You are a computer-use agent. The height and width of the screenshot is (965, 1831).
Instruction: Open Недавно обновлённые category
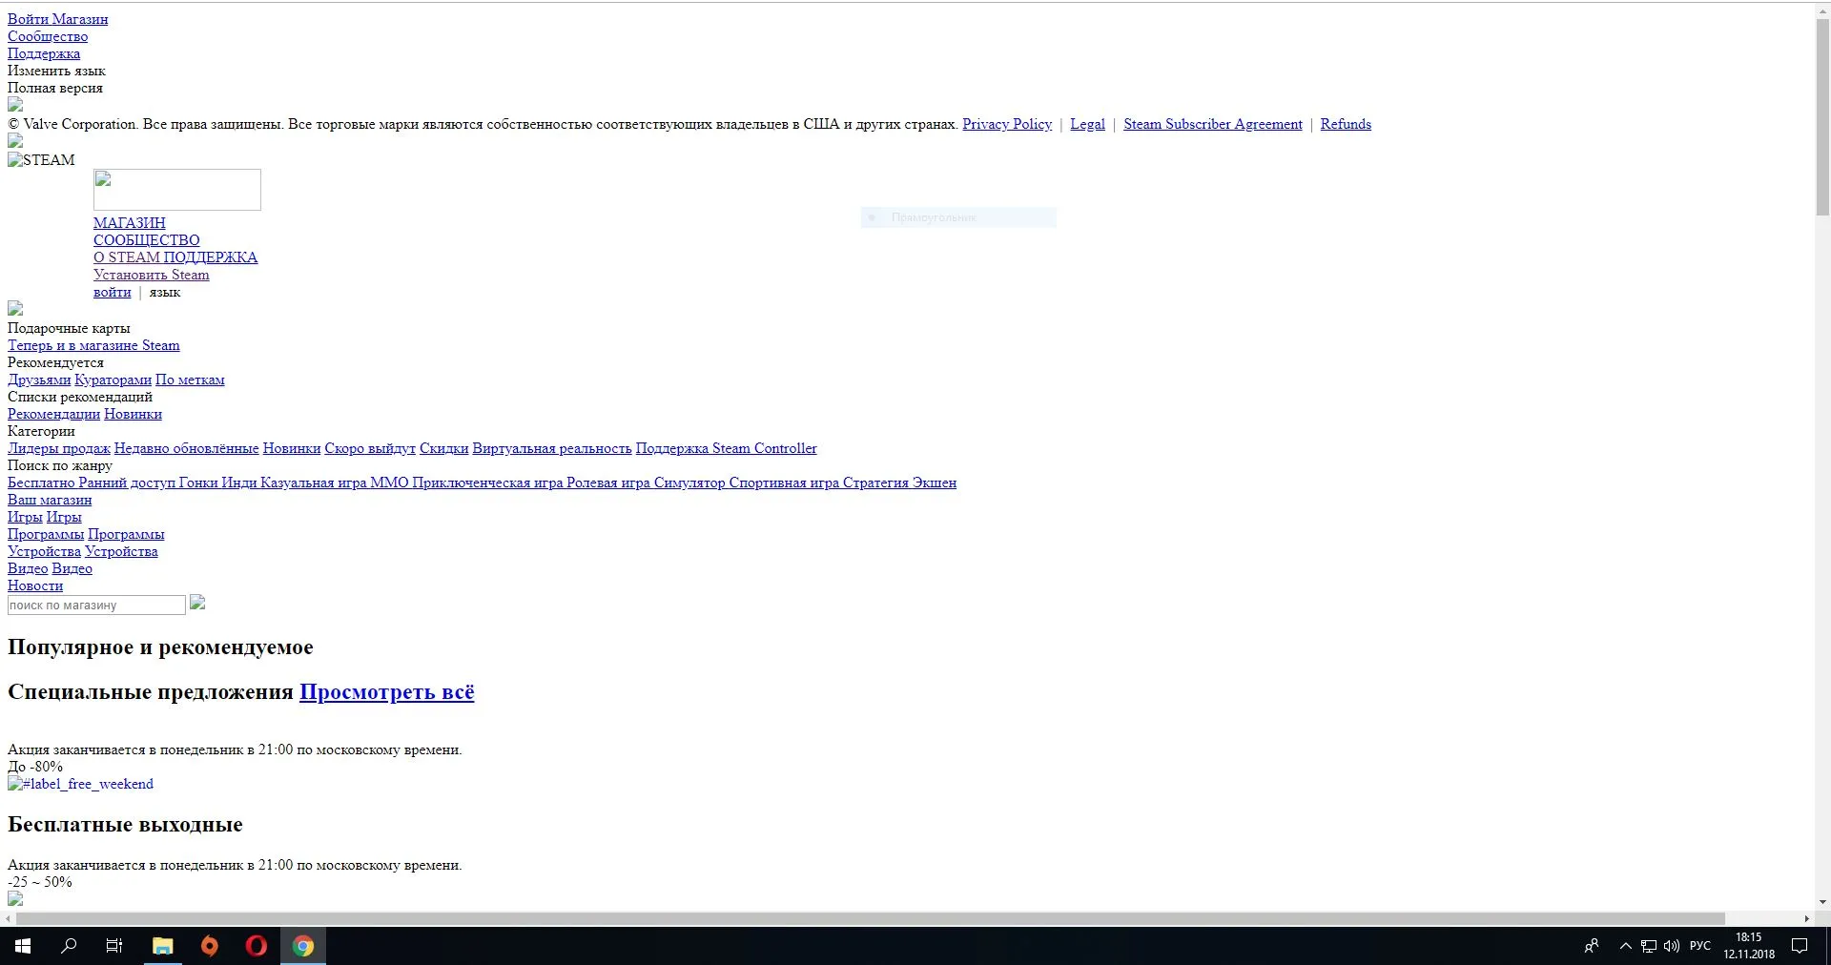click(x=187, y=448)
